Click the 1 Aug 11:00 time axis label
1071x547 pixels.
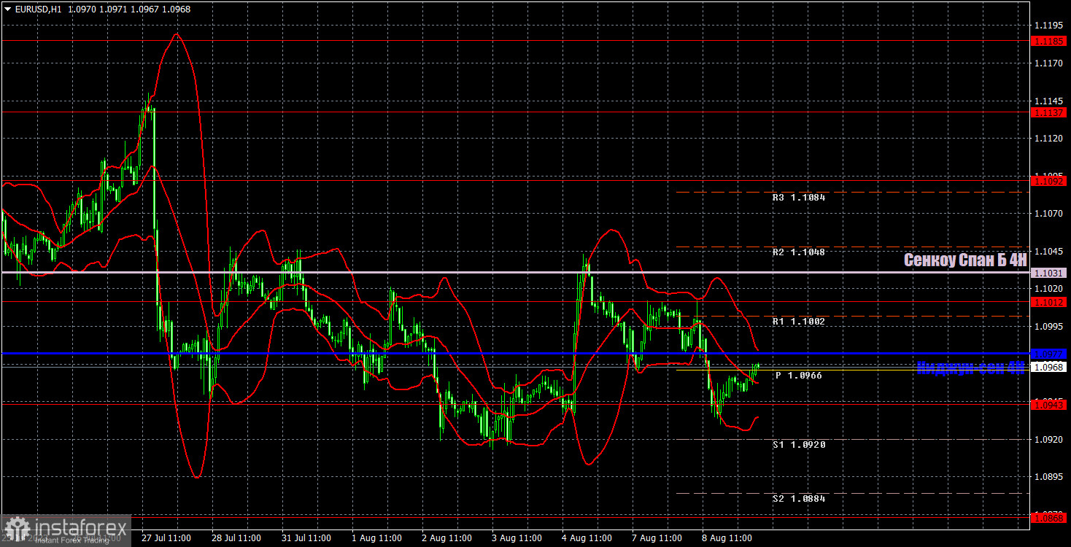pos(376,538)
